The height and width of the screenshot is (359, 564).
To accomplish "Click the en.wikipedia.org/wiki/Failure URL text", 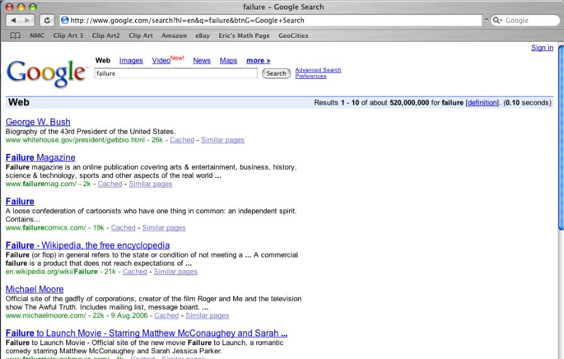I will tap(52, 271).
